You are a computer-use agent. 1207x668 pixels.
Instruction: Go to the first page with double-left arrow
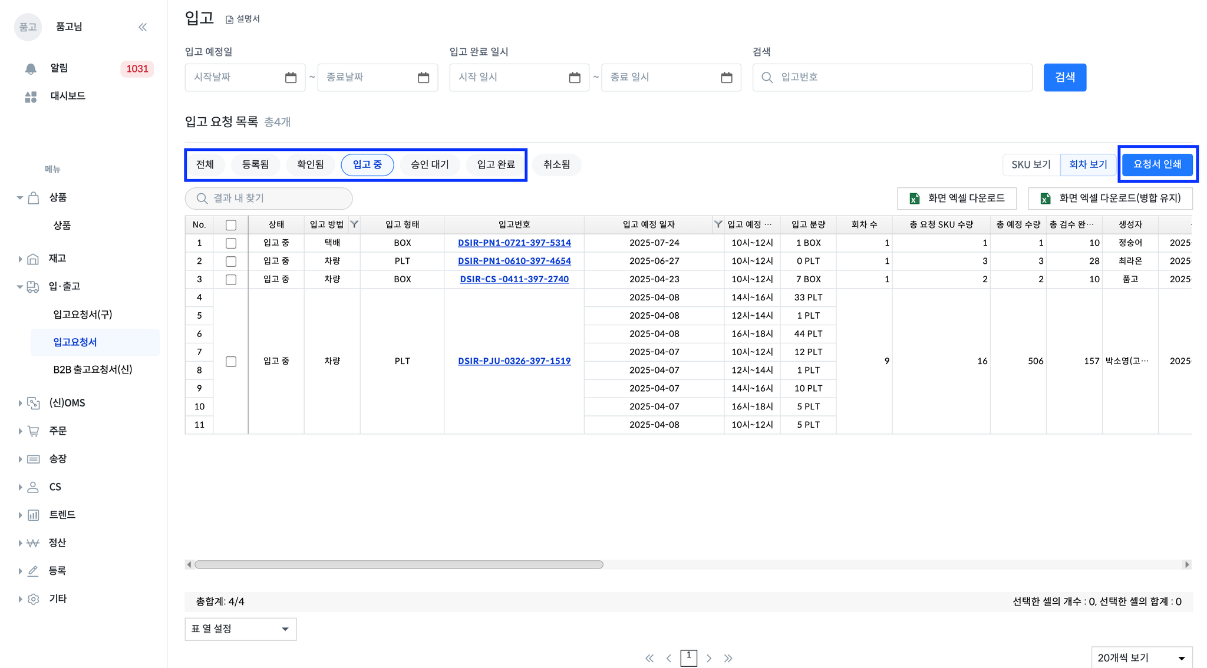649,658
